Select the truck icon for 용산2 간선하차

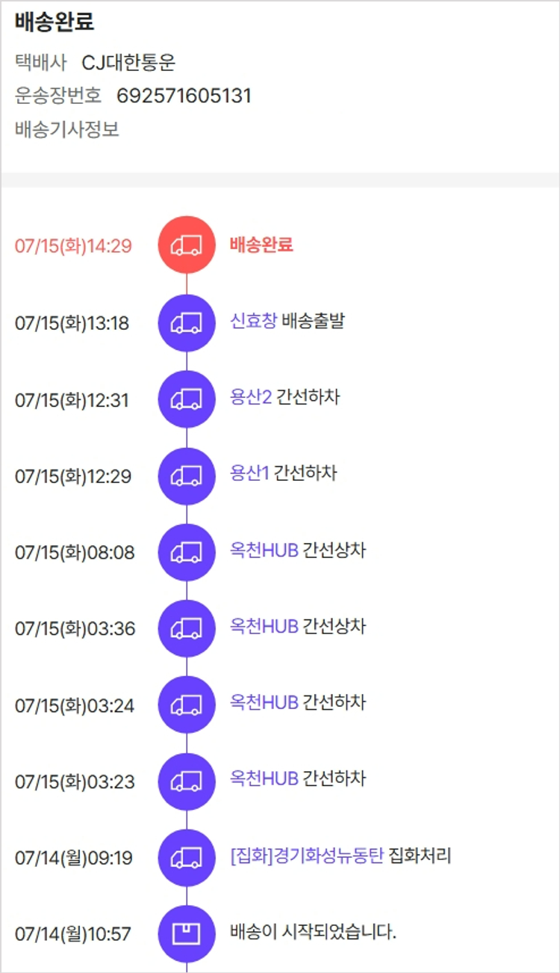point(187,399)
